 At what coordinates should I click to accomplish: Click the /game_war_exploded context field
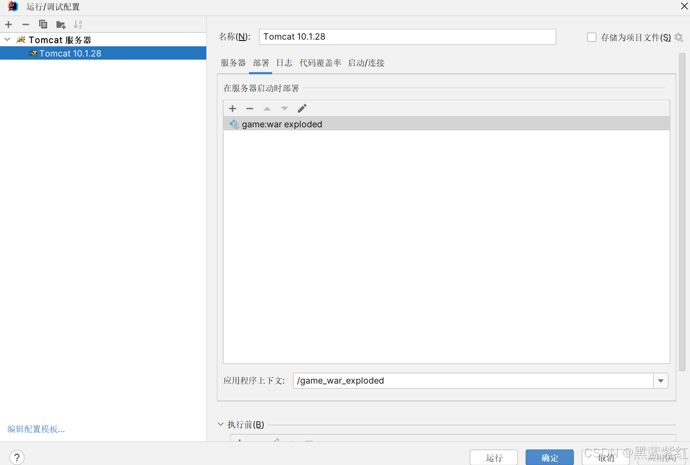click(473, 381)
